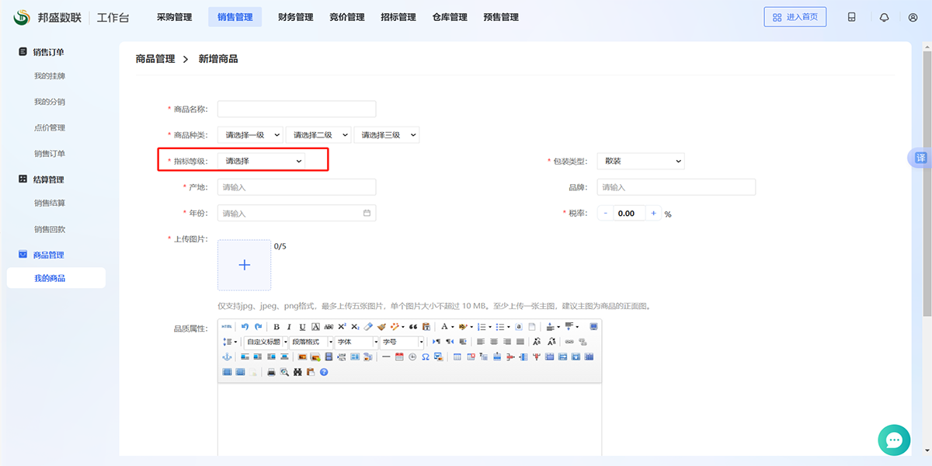Viewport: 932px width, 466px height.
Task: Open the 请选择一级 category dropdown
Action: coord(250,134)
